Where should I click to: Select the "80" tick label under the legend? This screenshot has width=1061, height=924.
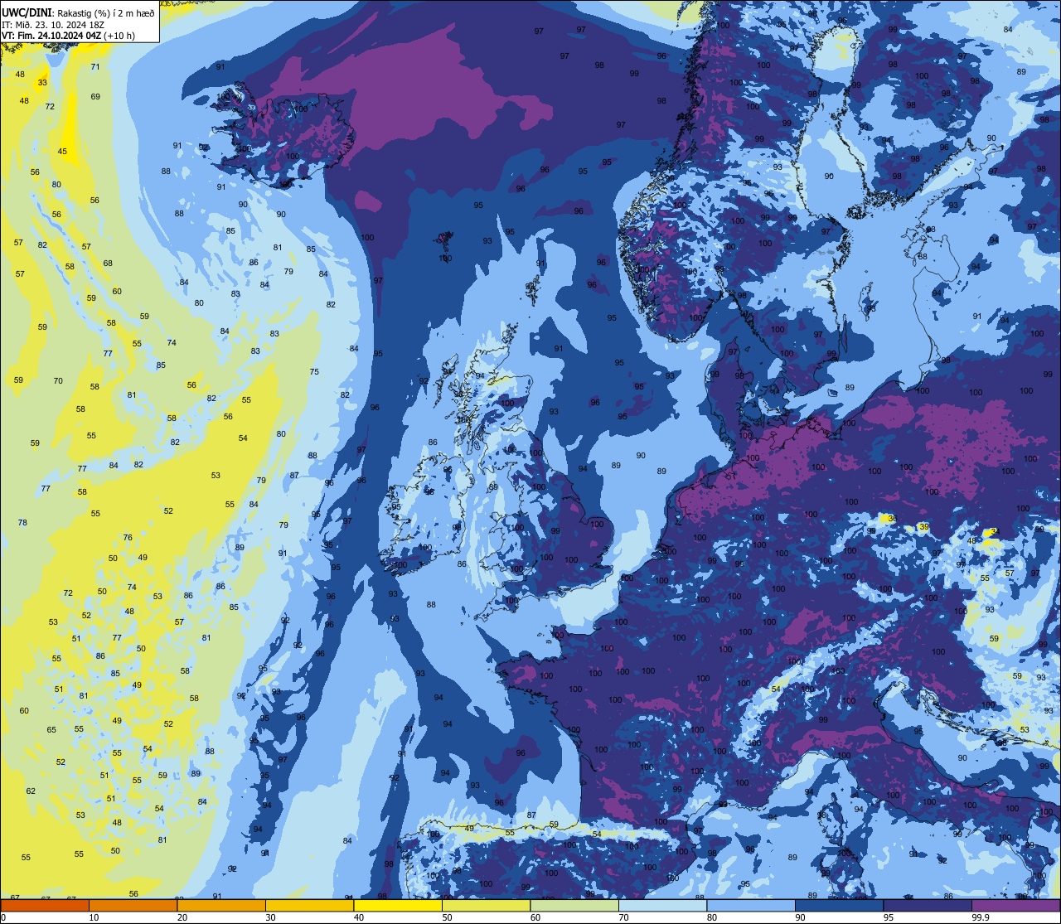[x=712, y=917]
